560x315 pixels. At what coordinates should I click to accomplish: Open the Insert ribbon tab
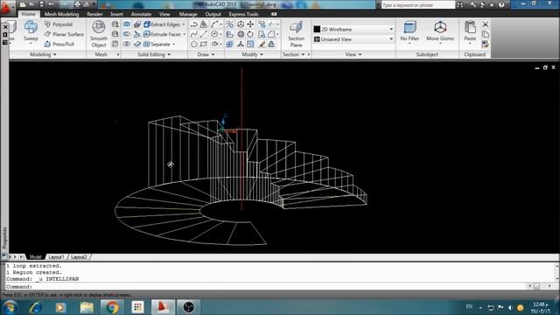click(x=116, y=14)
